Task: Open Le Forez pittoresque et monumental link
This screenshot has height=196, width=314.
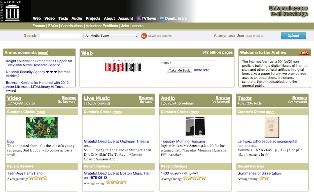Action: (x=268, y=143)
